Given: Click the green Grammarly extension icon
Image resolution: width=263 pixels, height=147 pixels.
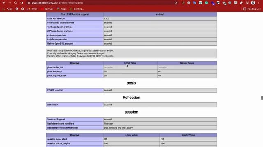Looking at the screenshot, I should coord(206,3).
